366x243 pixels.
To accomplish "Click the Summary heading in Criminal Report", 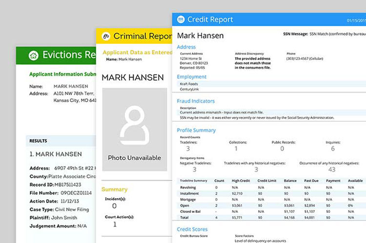I will [x=114, y=189].
